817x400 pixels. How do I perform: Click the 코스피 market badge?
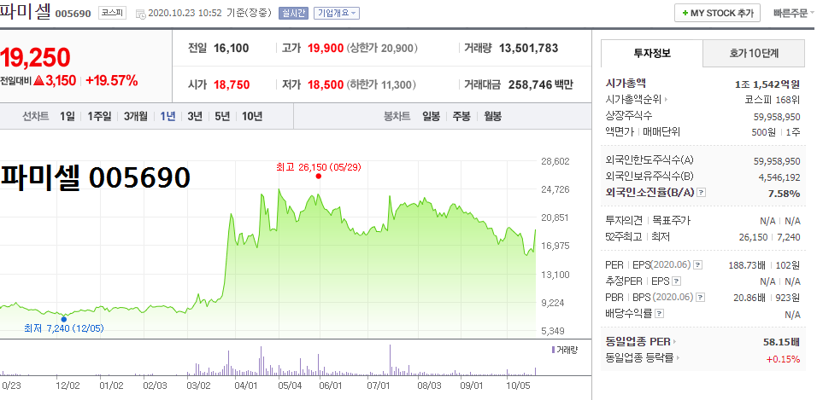[x=112, y=14]
